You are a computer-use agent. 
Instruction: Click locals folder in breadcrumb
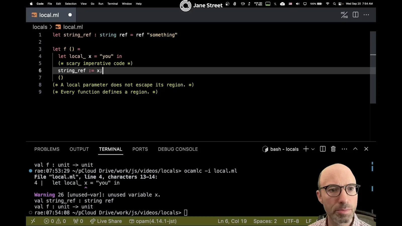click(x=40, y=27)
